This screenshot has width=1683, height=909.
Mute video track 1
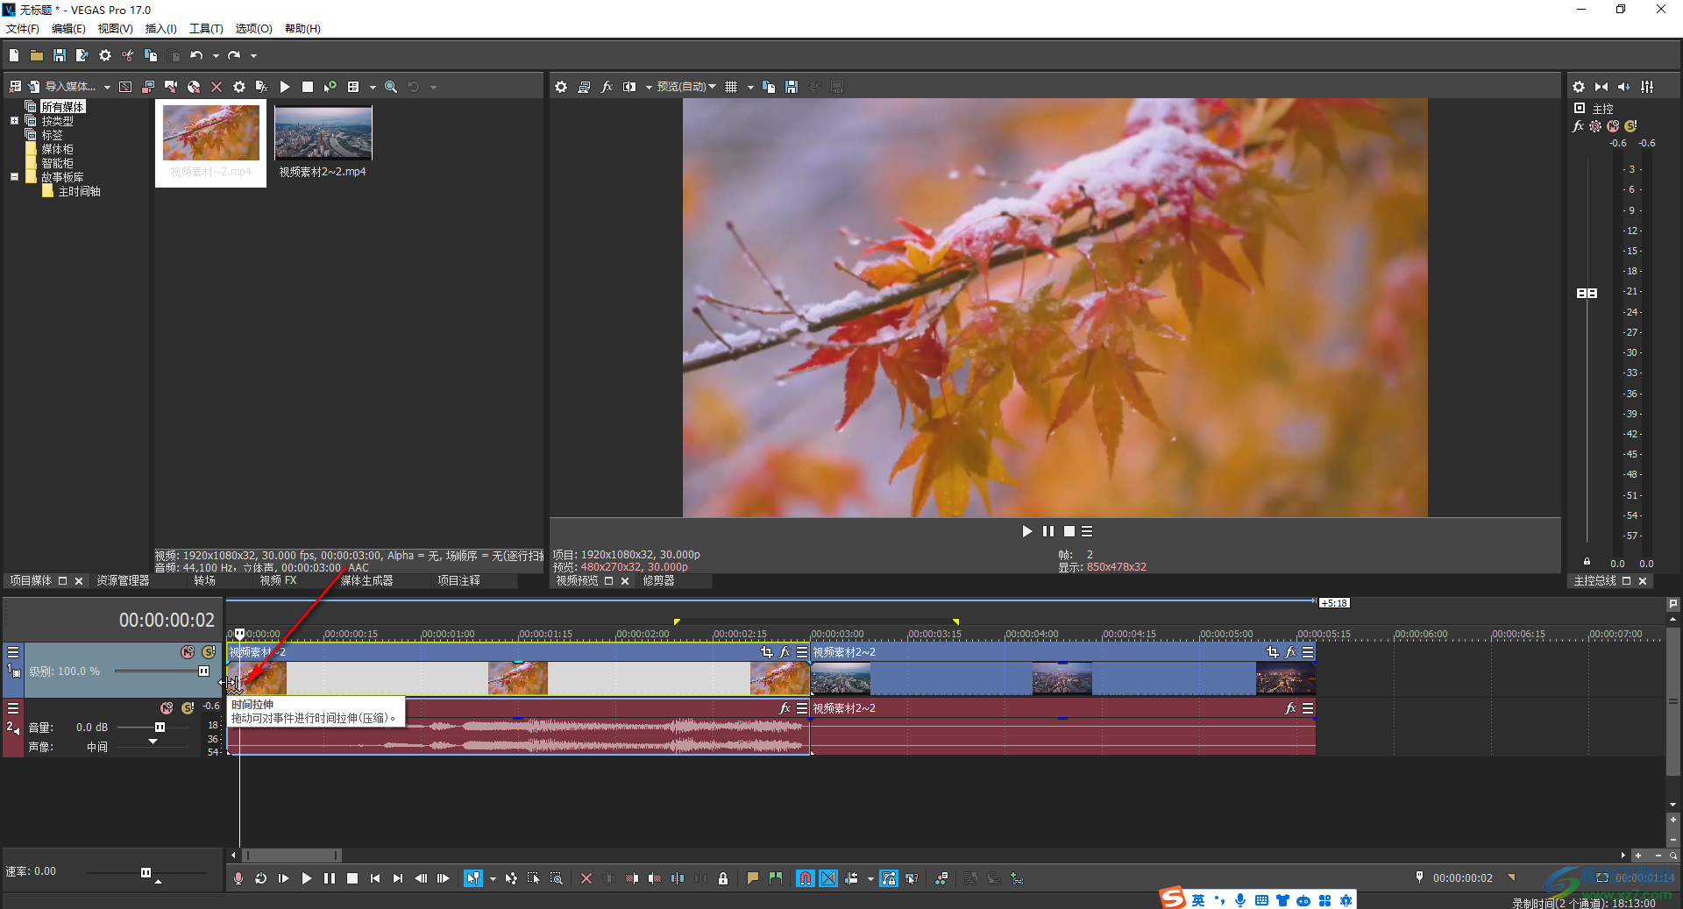click(x=188, y=652)
